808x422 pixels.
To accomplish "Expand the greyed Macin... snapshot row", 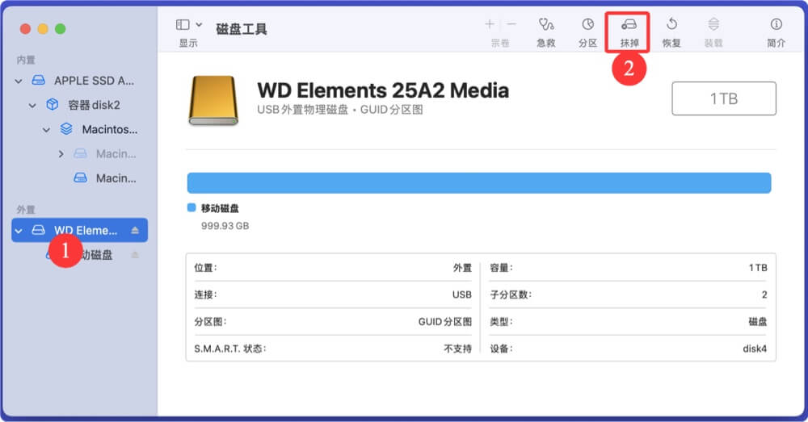I will pos(61,154).
